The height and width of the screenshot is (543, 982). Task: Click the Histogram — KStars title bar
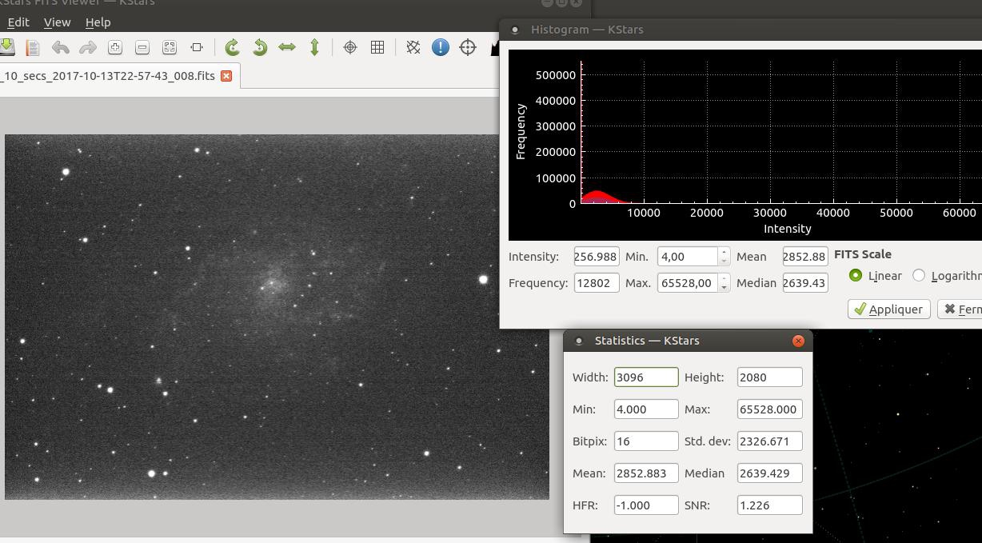click(x=740, y=30)
